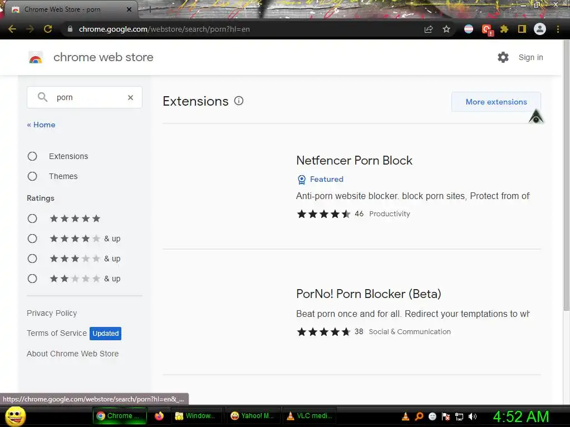
Task: Filter by five stars rating
Action: pos(32,218)
